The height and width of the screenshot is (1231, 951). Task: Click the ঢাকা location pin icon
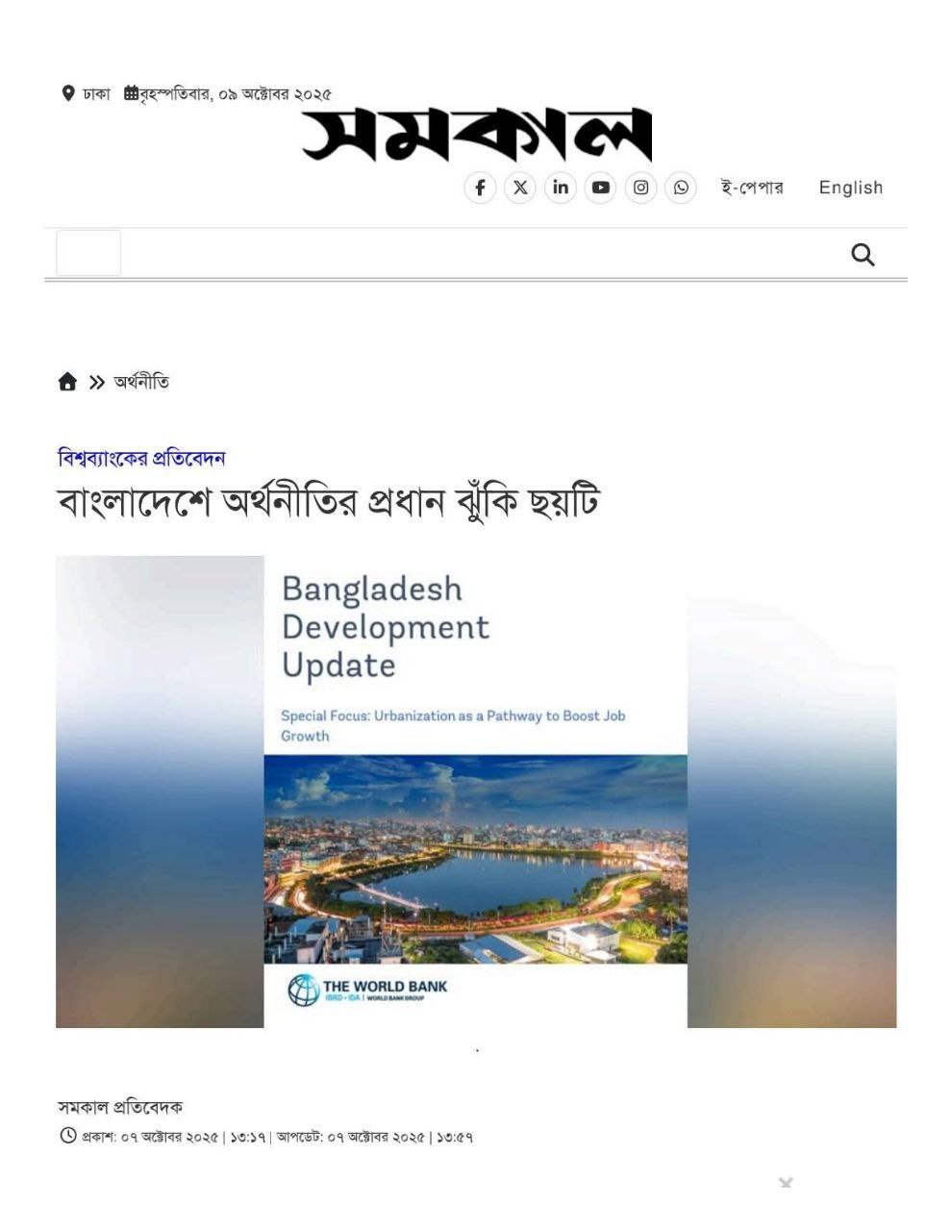(x=68, y=93)
